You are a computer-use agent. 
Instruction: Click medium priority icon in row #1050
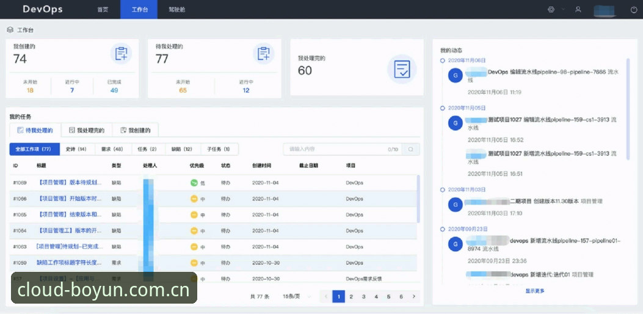point(194,263)
